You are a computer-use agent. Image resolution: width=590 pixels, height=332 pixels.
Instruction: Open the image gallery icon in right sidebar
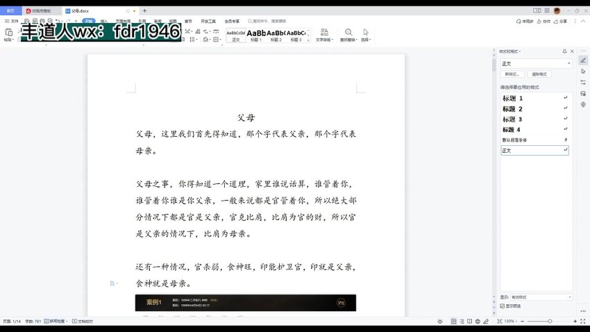[583, 93]
